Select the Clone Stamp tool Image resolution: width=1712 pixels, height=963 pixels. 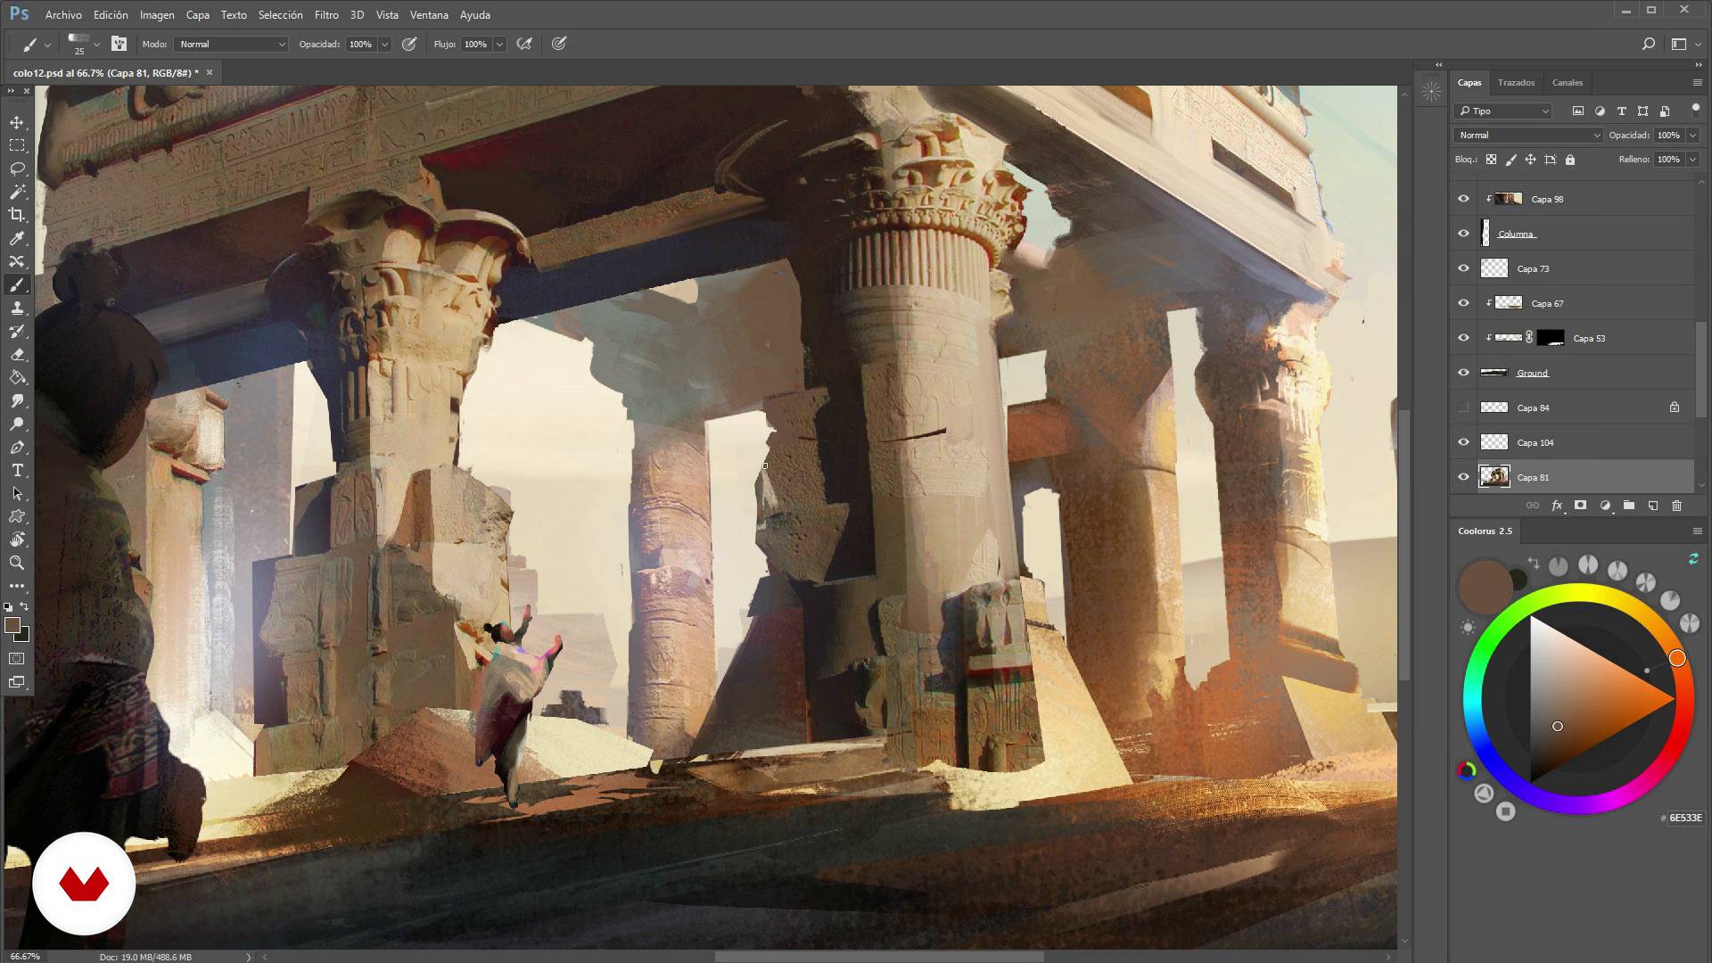tap(17, 308)
